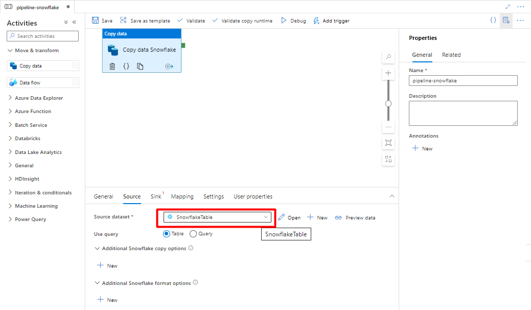Zoom out on canvas minus button
531x310 pixels.
pos(388,127)
